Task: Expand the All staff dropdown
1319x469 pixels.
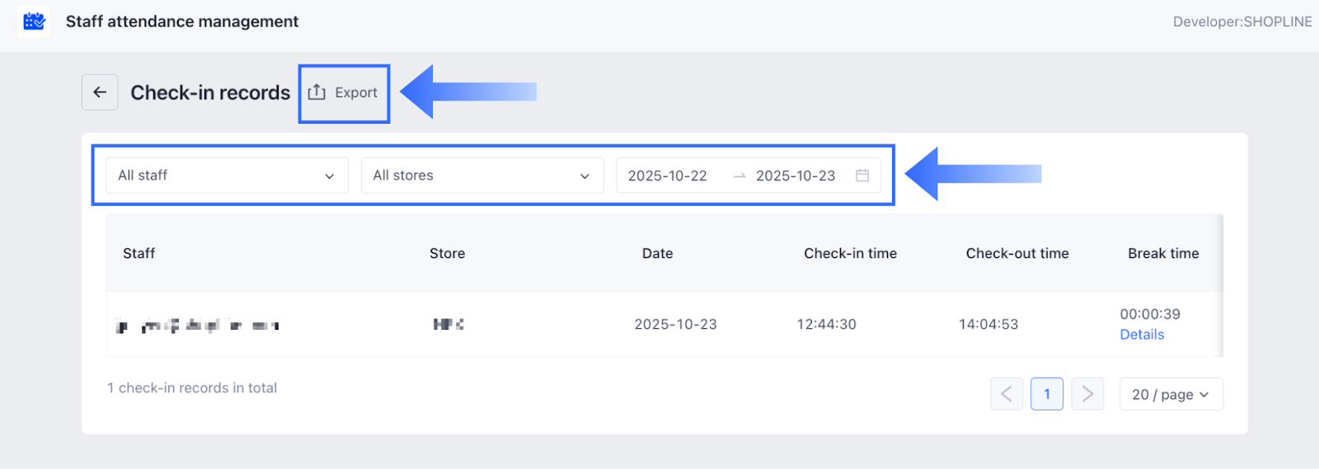Action: [227, 176]
